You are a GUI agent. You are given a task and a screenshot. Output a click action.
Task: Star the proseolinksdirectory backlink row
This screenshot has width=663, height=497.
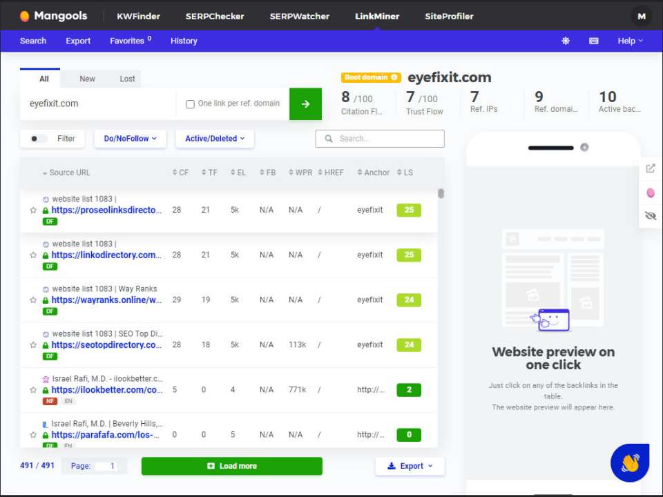coord(32,209)
